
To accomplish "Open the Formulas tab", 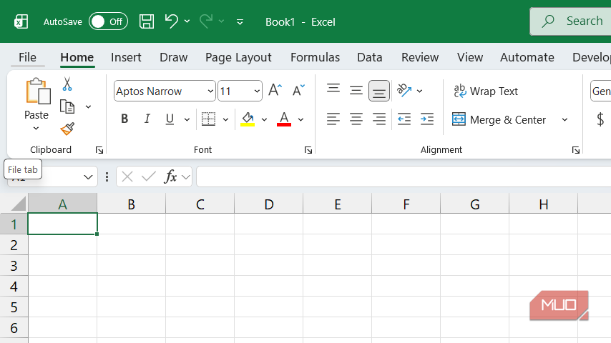I will [x=315, y=57].
